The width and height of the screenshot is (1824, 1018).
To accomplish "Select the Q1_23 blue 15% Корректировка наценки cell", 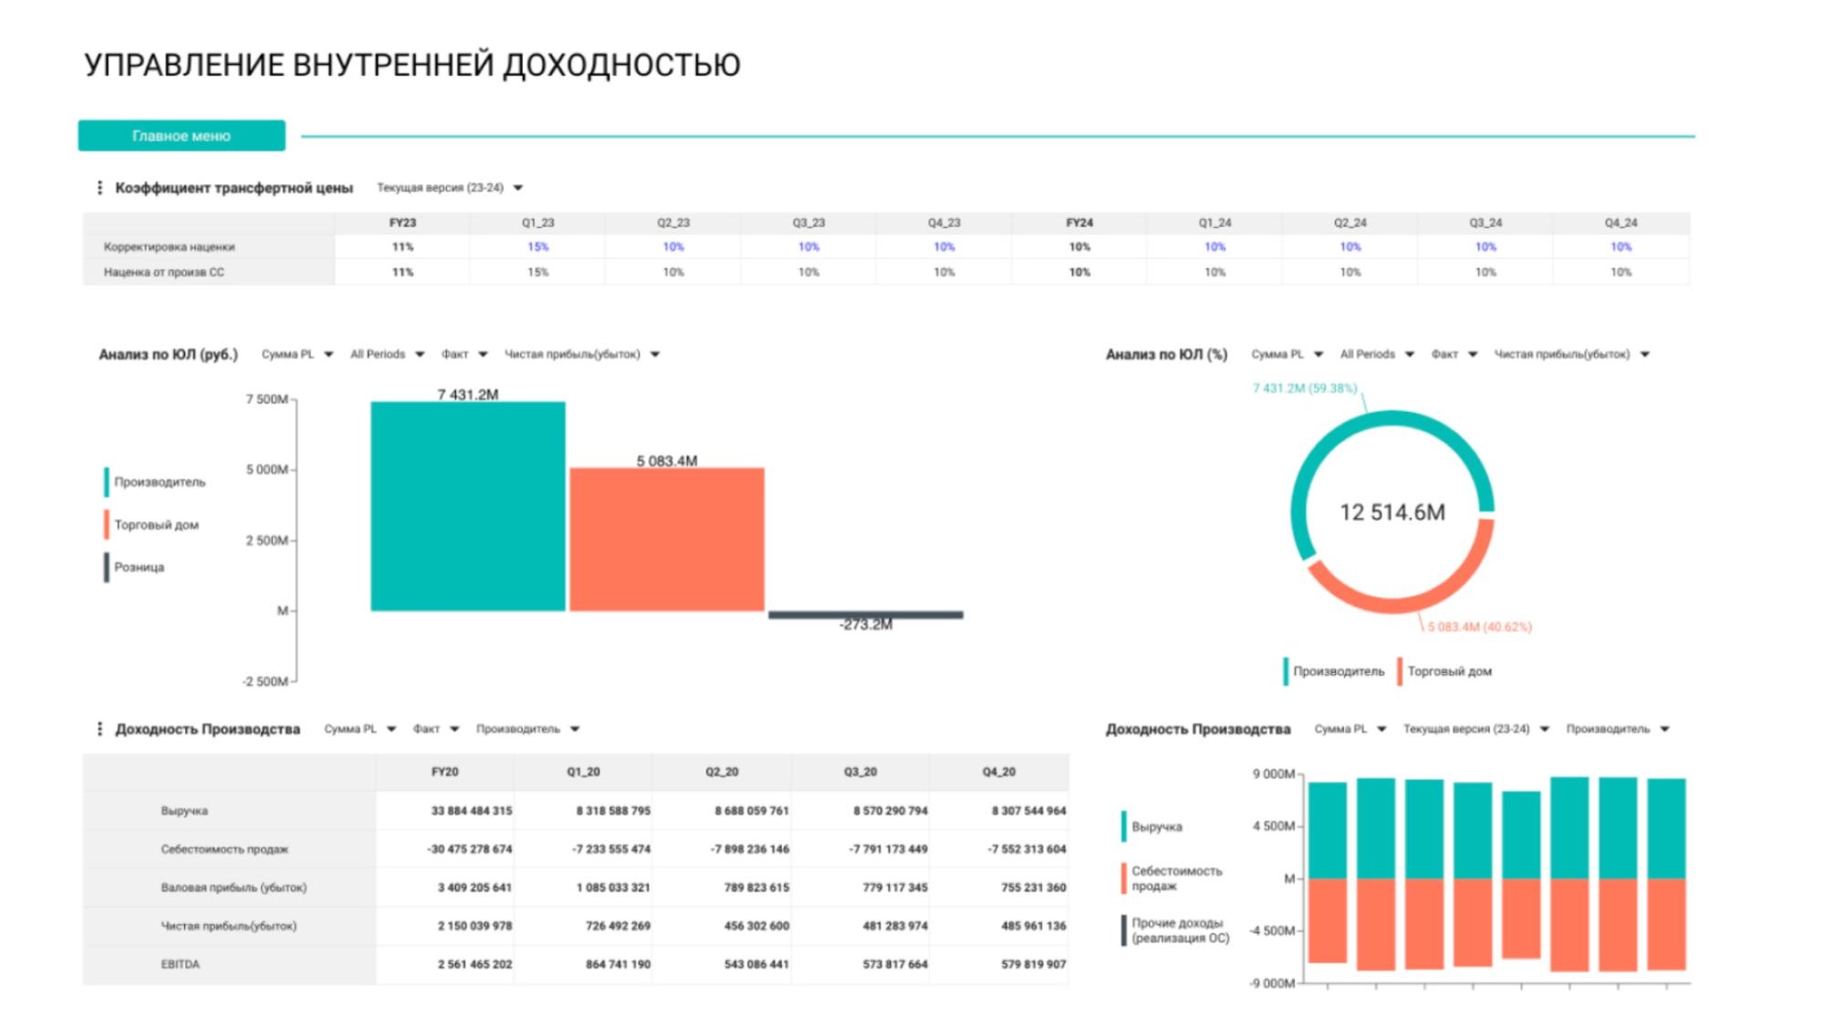I will click(538, 247).
